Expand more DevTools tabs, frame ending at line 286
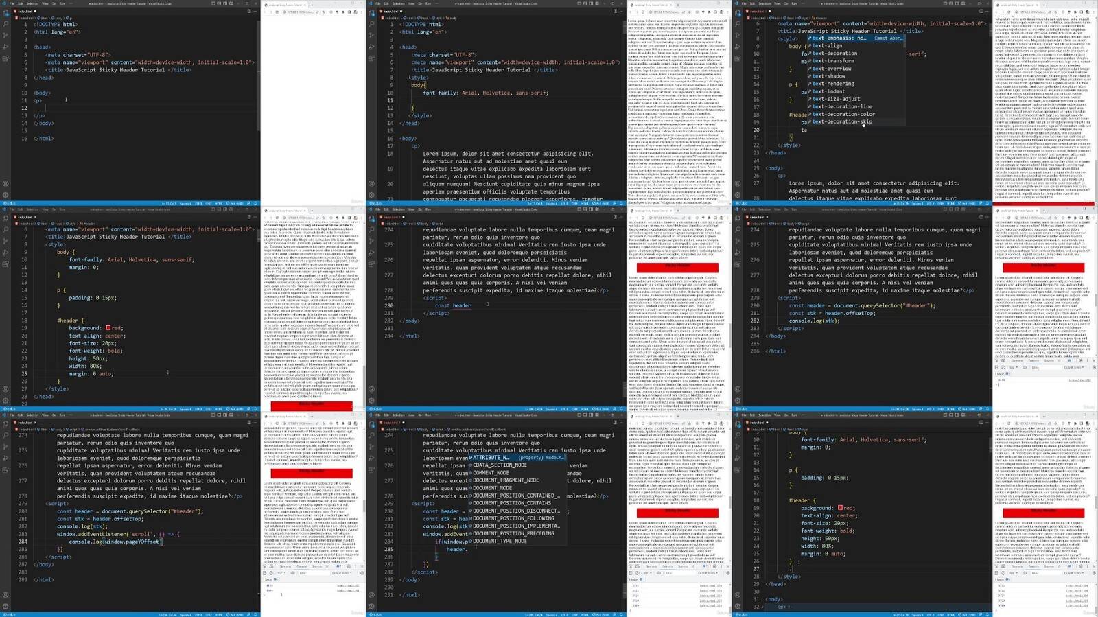Screen dimensions: 1098x617 [x=1060, y=360]
